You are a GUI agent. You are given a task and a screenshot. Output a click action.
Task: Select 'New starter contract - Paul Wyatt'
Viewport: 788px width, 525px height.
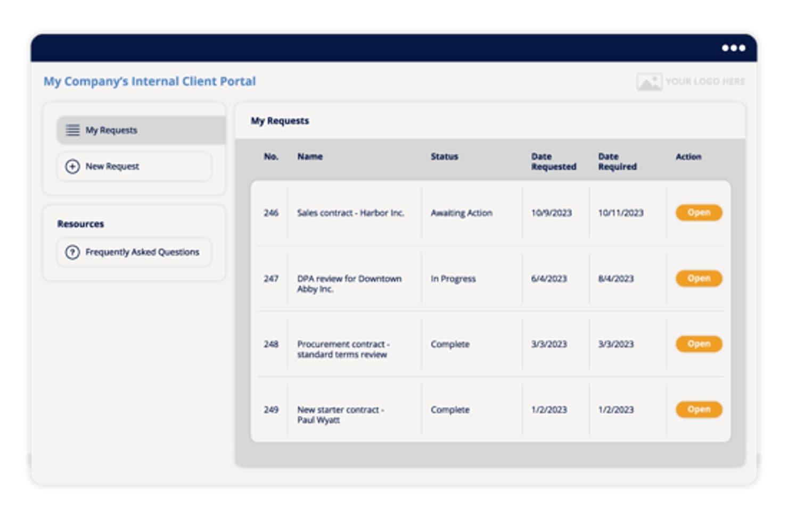341,414
